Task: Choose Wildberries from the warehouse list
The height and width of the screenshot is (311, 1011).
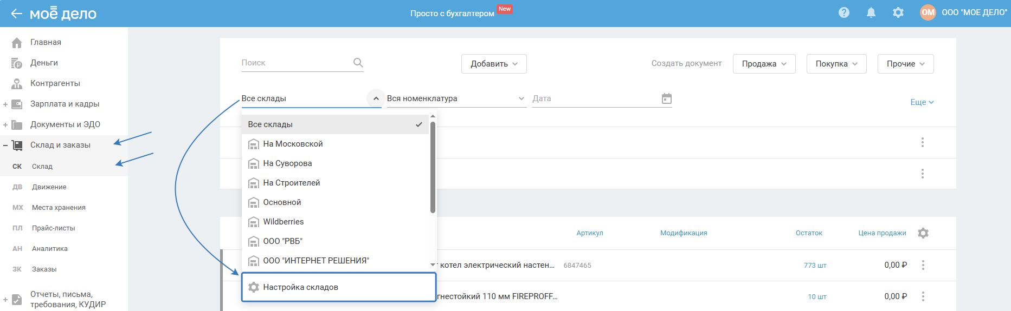Action: 284,222
